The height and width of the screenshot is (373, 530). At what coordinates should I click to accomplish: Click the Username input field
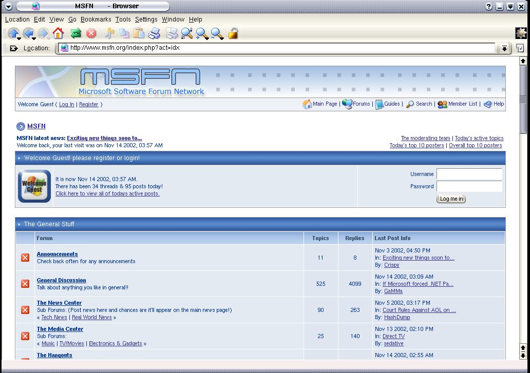[x=469, y=174]
